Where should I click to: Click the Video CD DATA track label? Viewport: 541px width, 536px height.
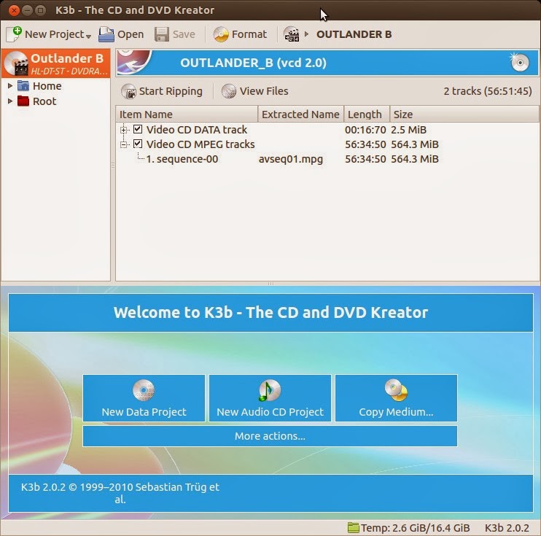[197, 130]
